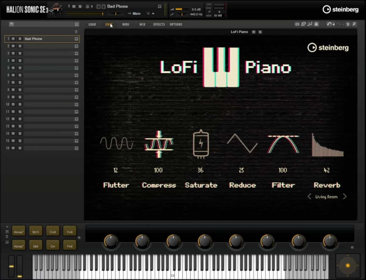
Task: Expand the chord pads preset menu arrow
Action: (7, 227)
